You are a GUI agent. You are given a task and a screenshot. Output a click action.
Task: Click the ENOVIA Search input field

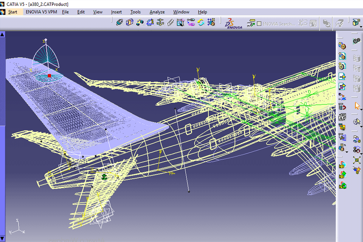click(280, 23)
